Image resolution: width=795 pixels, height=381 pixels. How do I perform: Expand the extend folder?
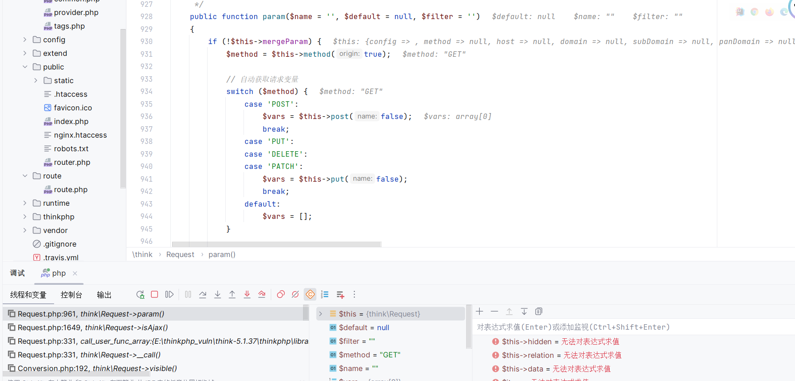[x=25, y=53]
